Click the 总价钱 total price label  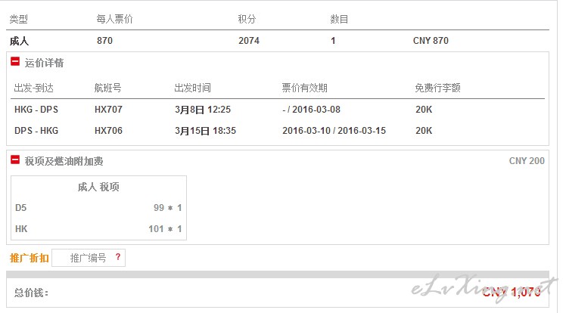pos(32,293)
